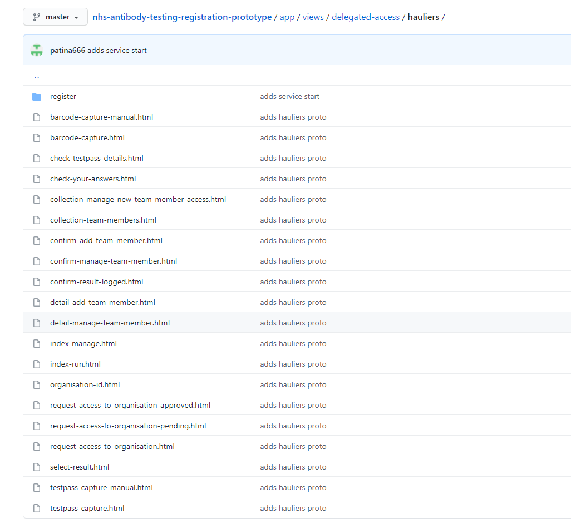Screen dimensions: 571x528
Task: Open patina666 author link
Action: coord(68,50)
